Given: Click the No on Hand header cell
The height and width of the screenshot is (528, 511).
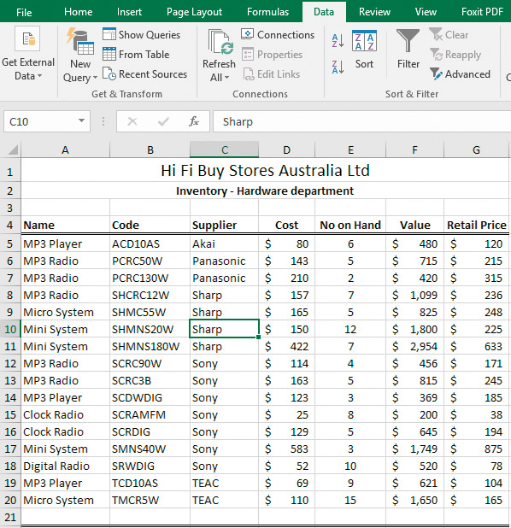Looking at the screenshot, I should point(350,225).
